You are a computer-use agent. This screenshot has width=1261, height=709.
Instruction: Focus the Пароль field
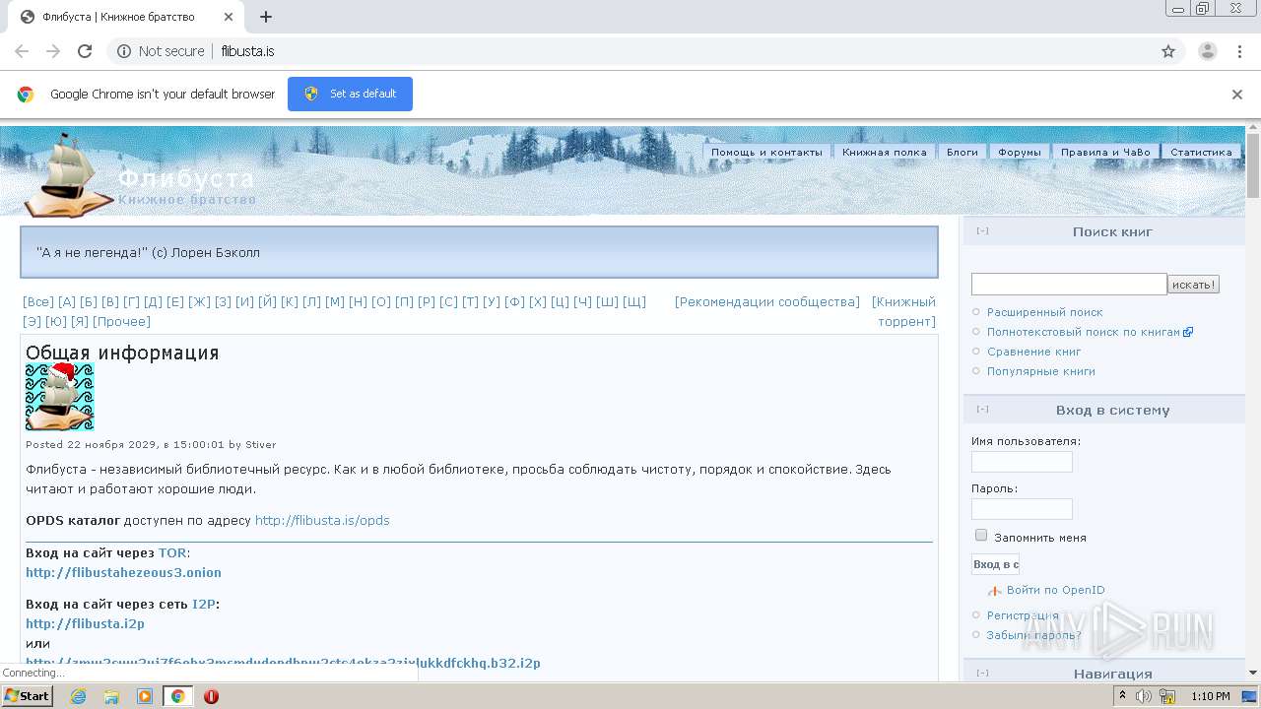click(x=1022, y=509)
